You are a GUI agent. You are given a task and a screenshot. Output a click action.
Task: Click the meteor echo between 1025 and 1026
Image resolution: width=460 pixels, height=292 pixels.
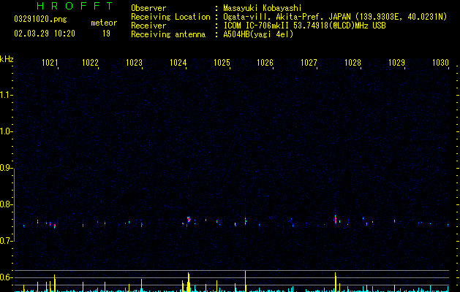point(246,220)
